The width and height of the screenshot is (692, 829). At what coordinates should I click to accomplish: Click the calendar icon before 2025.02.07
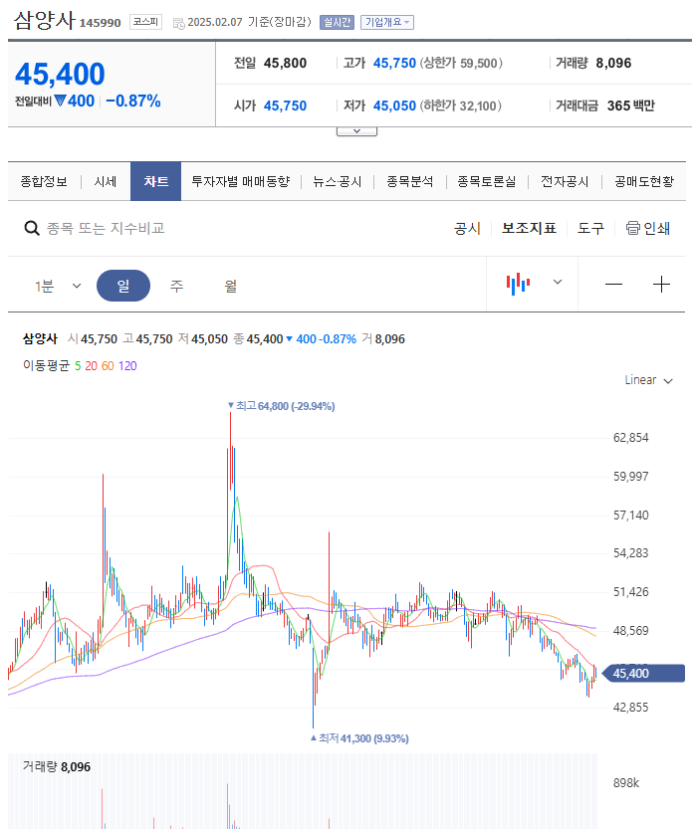pos(179,23)
